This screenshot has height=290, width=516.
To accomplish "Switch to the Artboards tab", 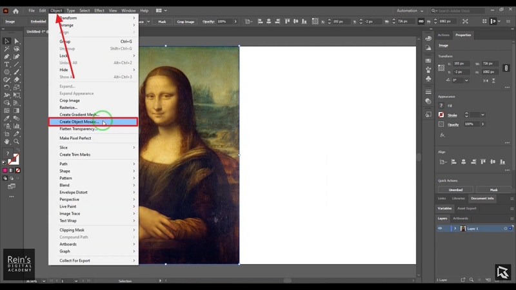I will [461, 218].
